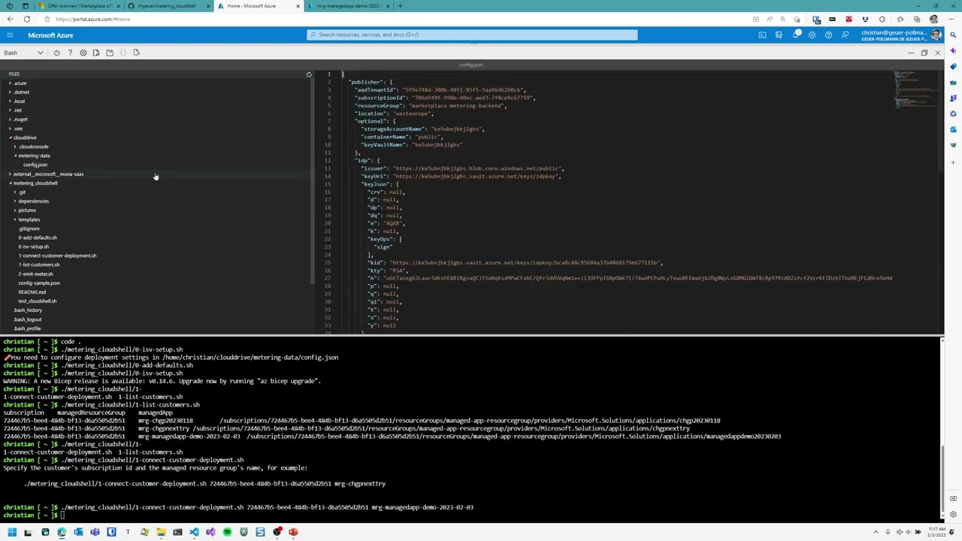The height and width of the screenshot is (541, 962).
Task: Switch to mrg-managedapp-demo-2023 tab
Action: coord(347,6)
